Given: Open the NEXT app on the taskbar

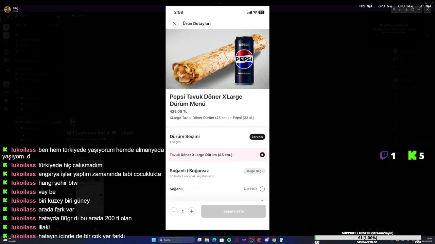Looking at the screenshot, I should click(x=244, y=240).
